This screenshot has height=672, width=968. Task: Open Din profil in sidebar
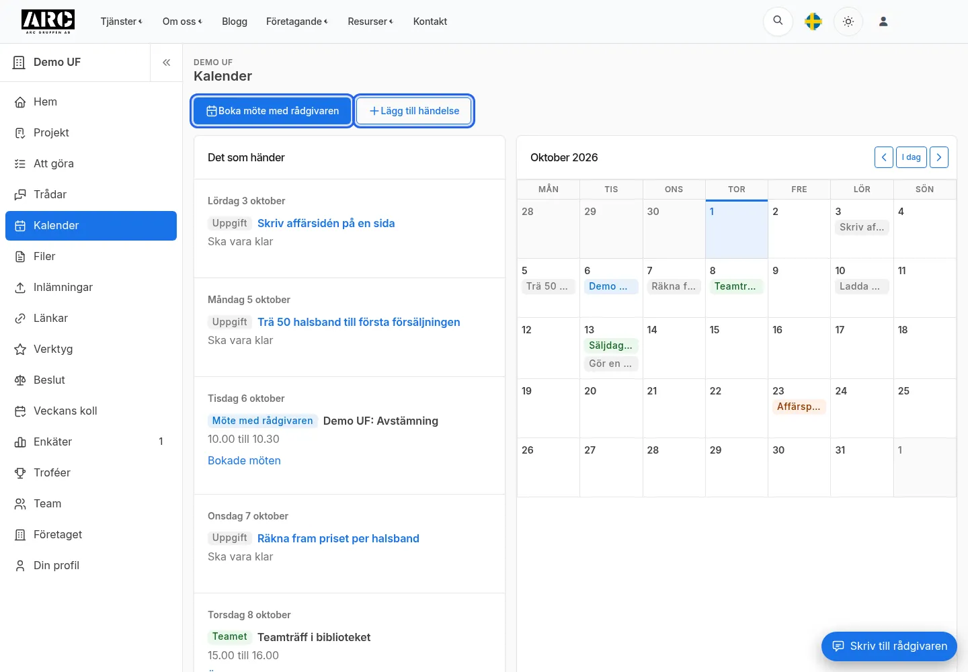coord(91,566)
